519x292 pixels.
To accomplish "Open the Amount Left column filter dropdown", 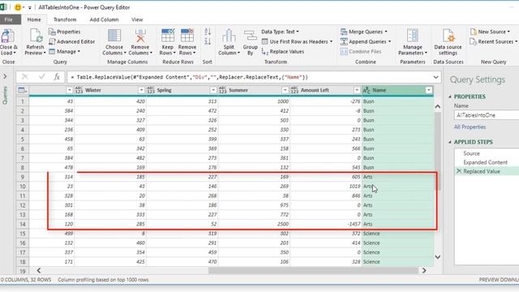I will pos(357,90).
